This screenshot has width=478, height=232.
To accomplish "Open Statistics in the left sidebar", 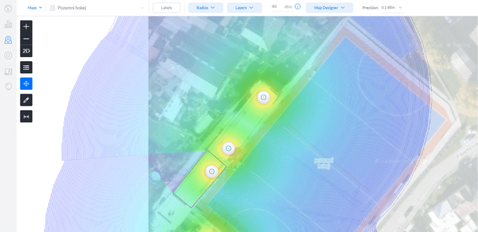I will click(8, 24).
